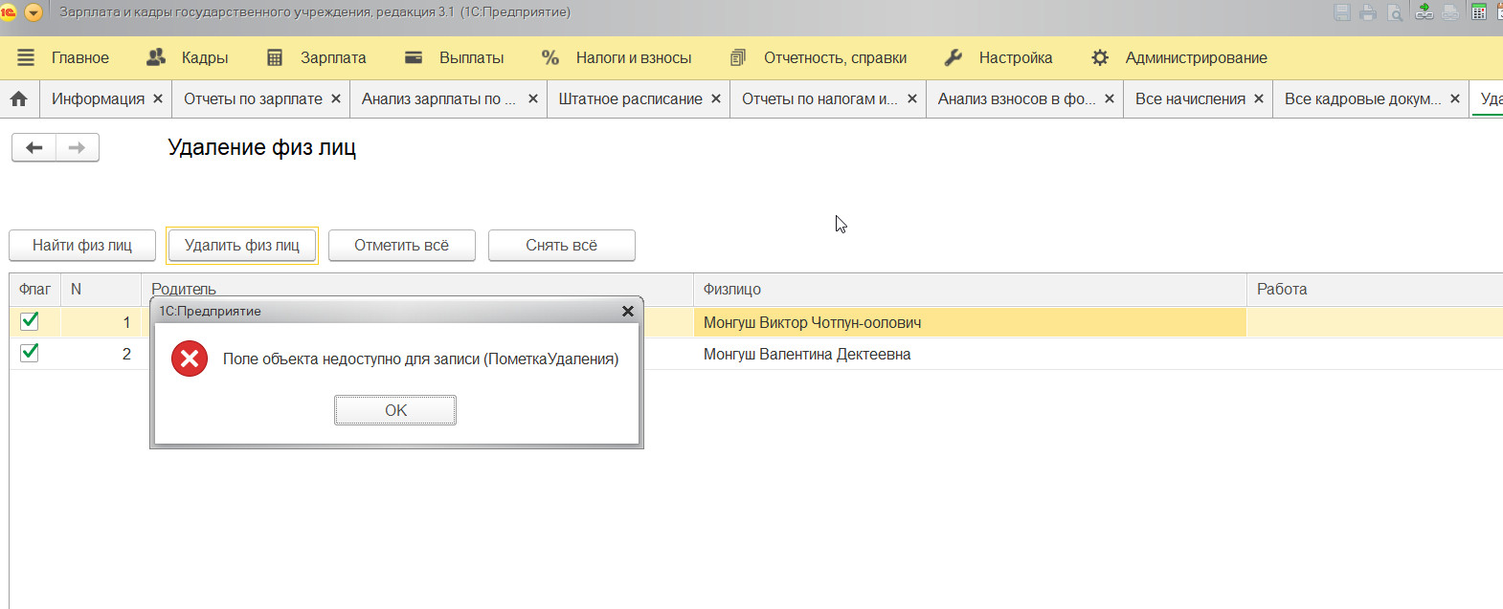The image size is (1503, 609).
Task: Uncheck the flag checkbox in row 1
Action: (30, 321)
